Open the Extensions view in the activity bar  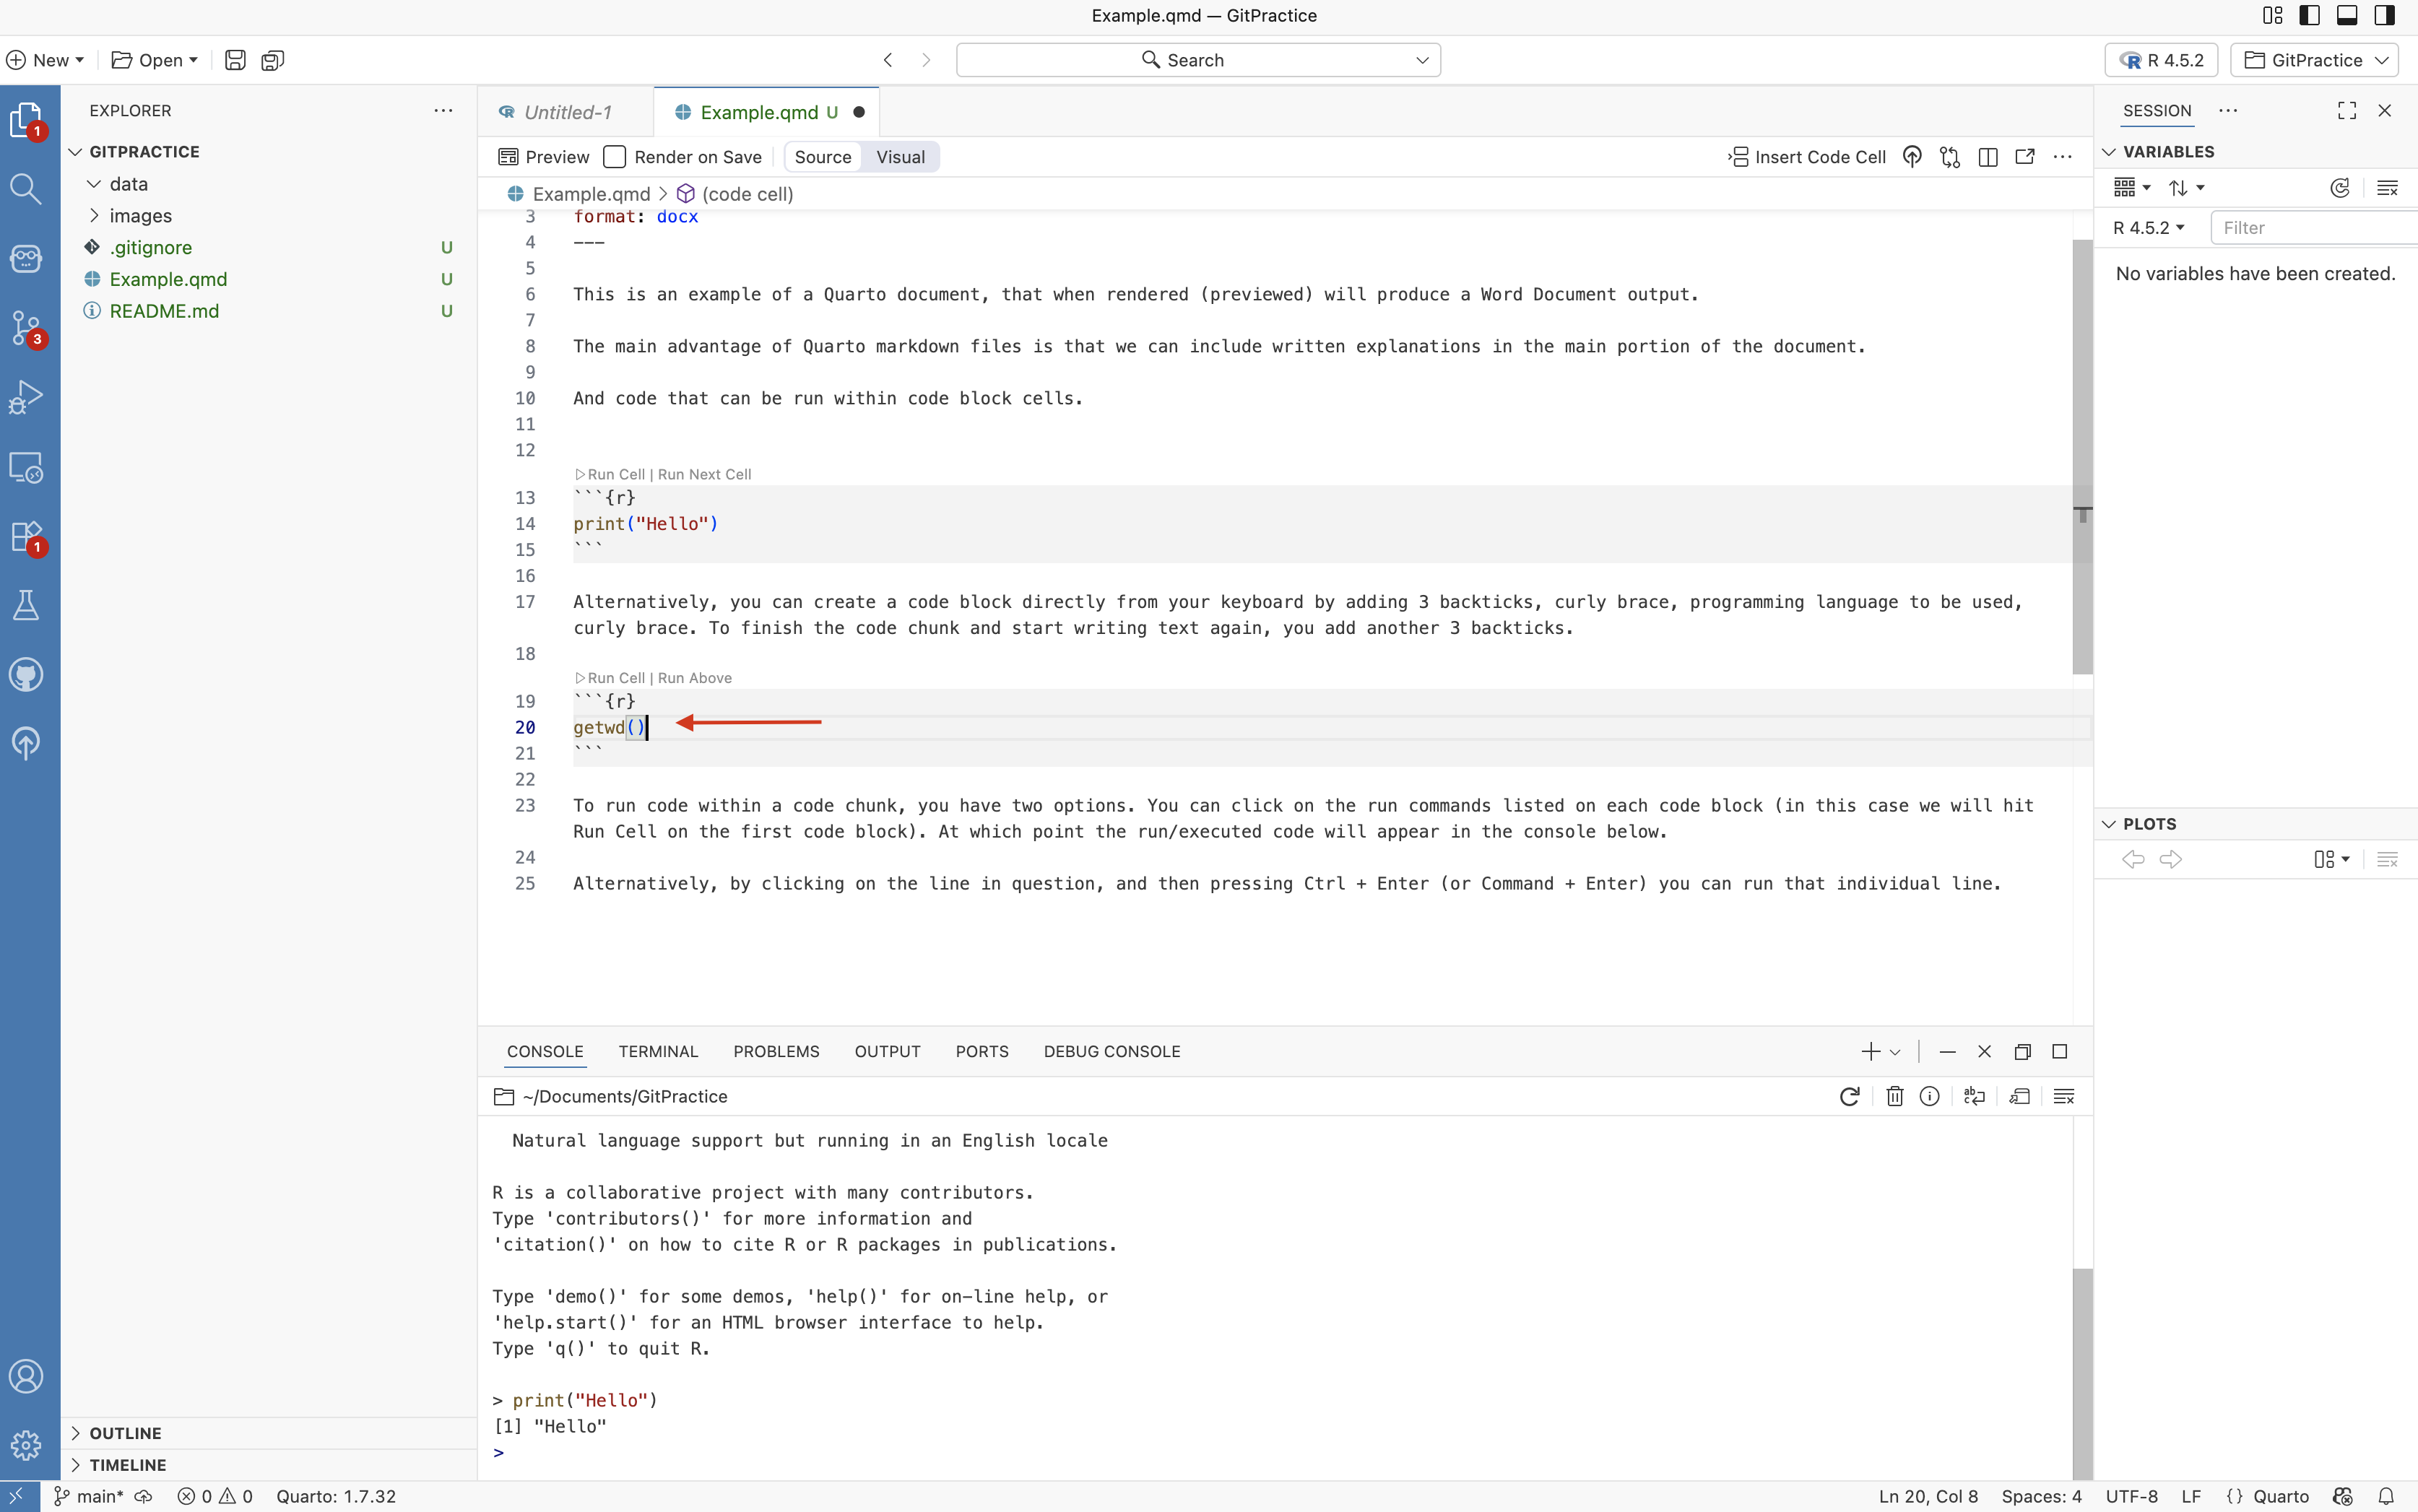click(x=26, y=536)
